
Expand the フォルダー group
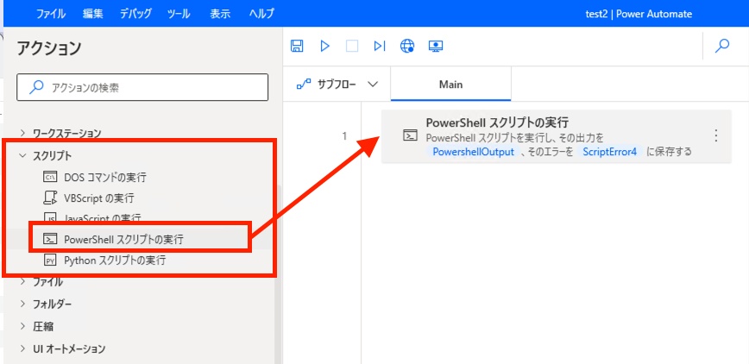click(x=22, y=304)
